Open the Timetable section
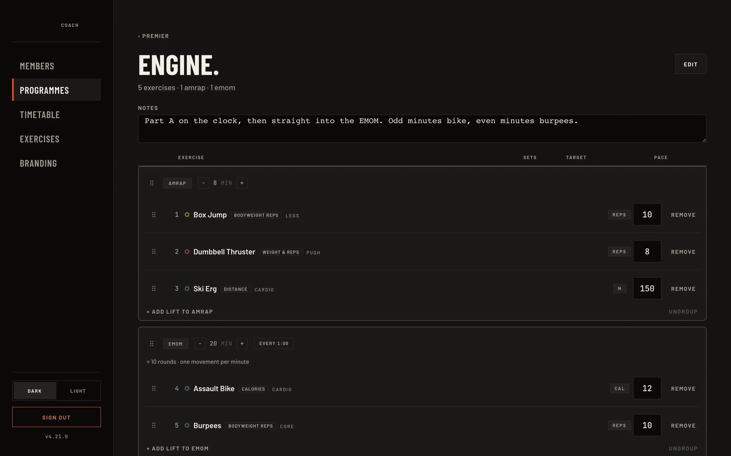Image resolution: width=731 pixels, height=456 pixels. tap(57, 115)
